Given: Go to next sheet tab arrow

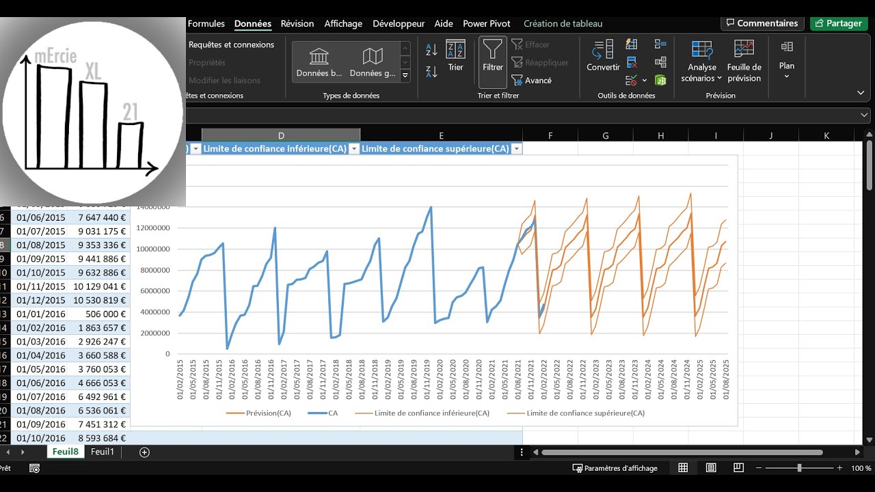Looking at the screenshot, I should tap(23, 452).
